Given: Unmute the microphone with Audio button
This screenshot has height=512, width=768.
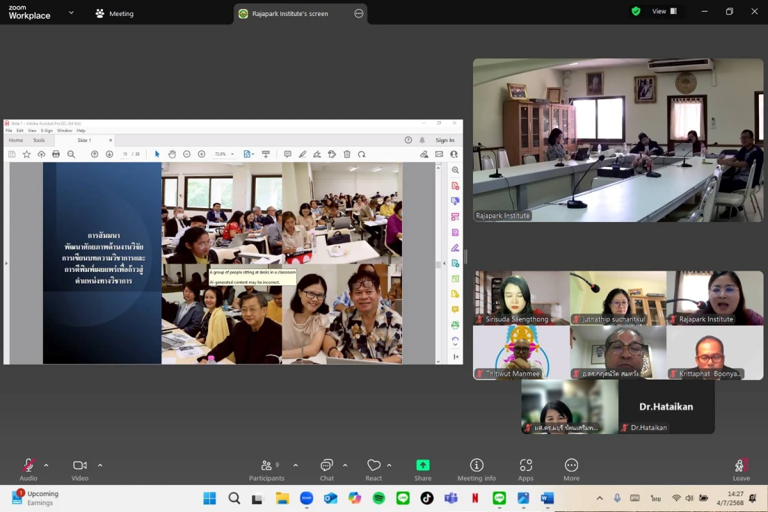Looking at the screenshot, I should tap(28, 469).
